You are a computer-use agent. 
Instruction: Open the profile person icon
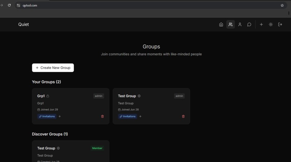[x=240, y=24]
